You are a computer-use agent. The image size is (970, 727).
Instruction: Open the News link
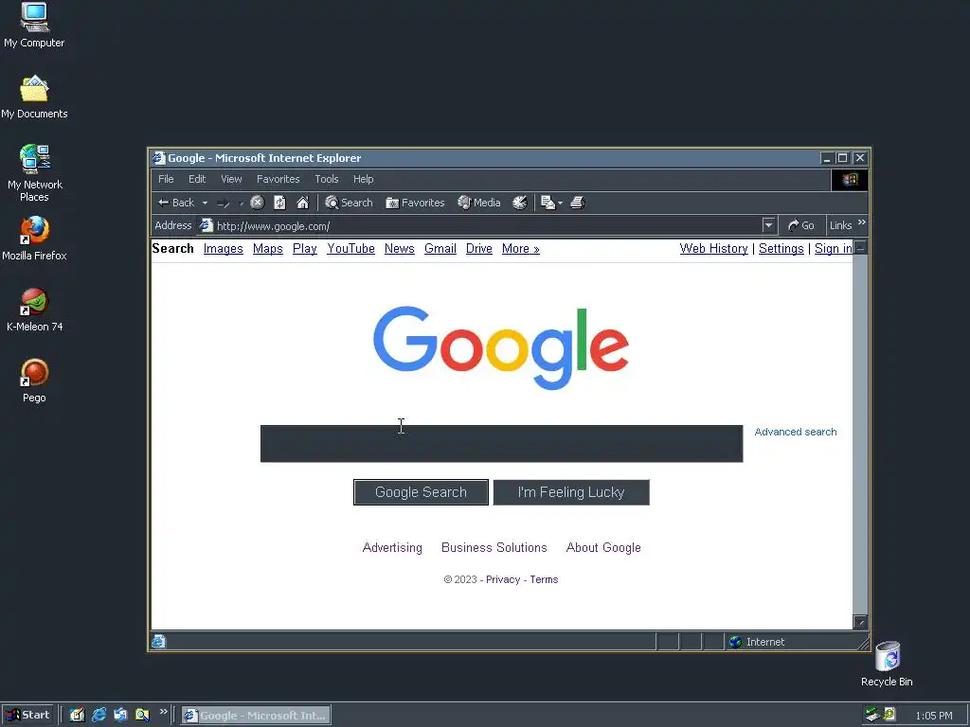click(x=400, y=249)
